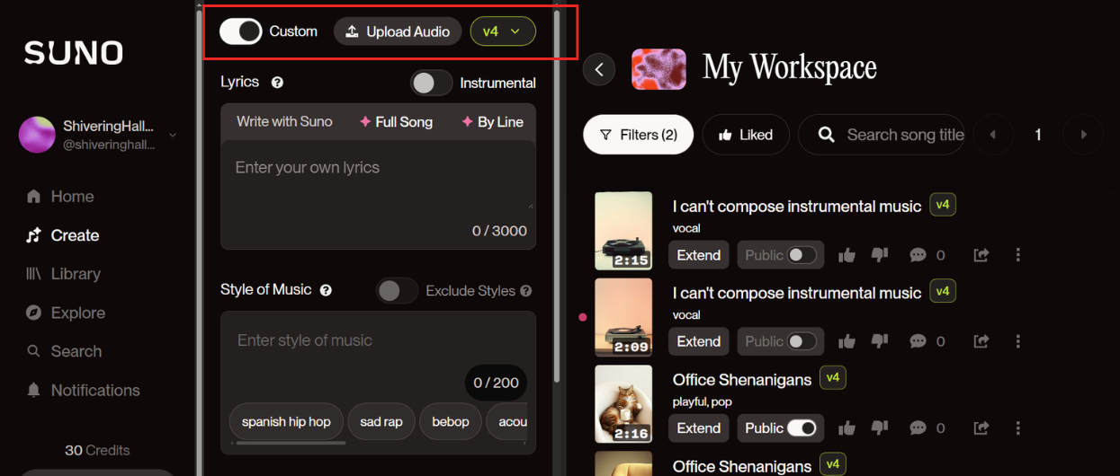Filter by Liked songs
This screenshot has height=476, width=1120.
point(746,135)
